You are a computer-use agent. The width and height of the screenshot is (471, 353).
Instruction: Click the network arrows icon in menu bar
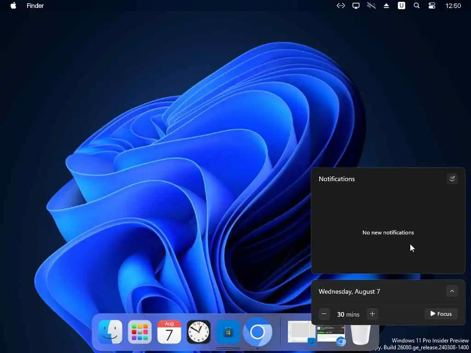[341, 6]
